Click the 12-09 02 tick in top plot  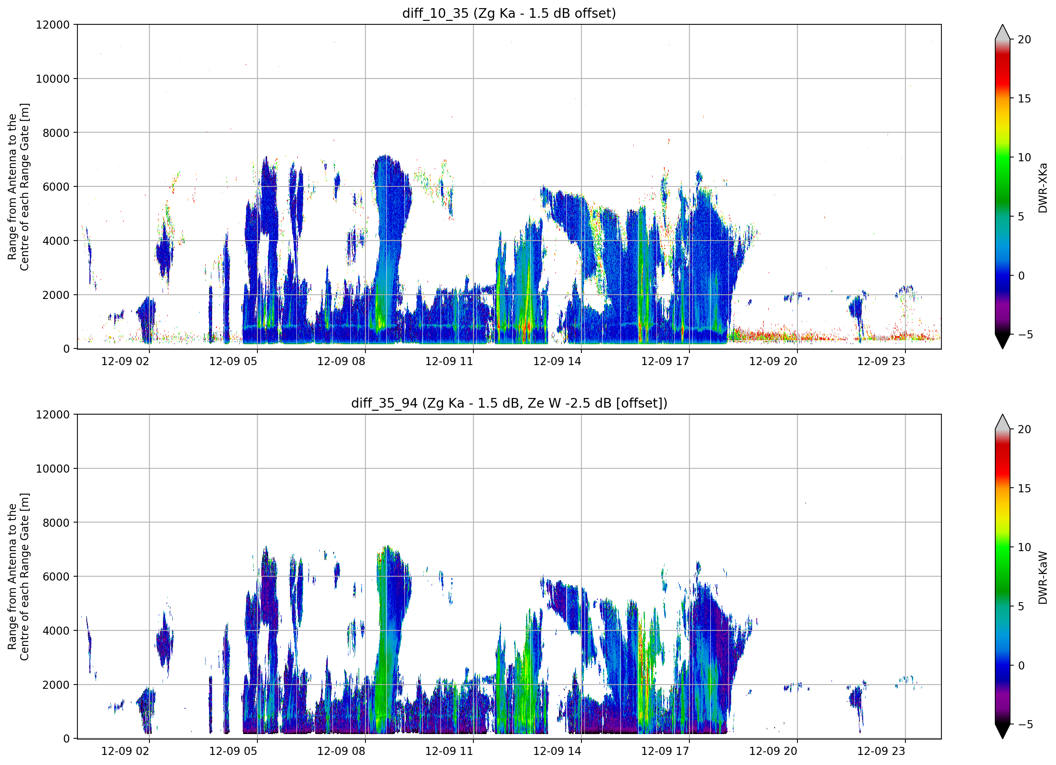[125, 362]
